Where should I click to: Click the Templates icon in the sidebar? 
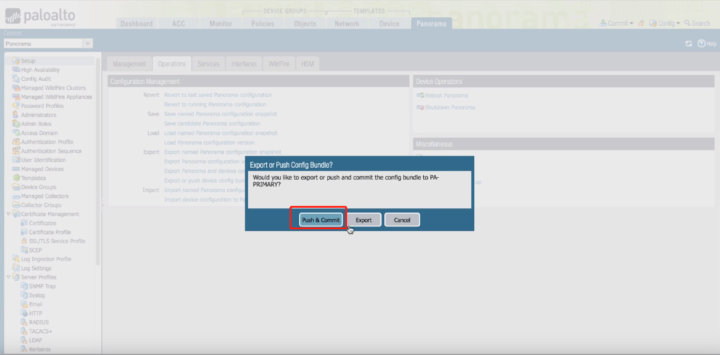tap(16, 178)
